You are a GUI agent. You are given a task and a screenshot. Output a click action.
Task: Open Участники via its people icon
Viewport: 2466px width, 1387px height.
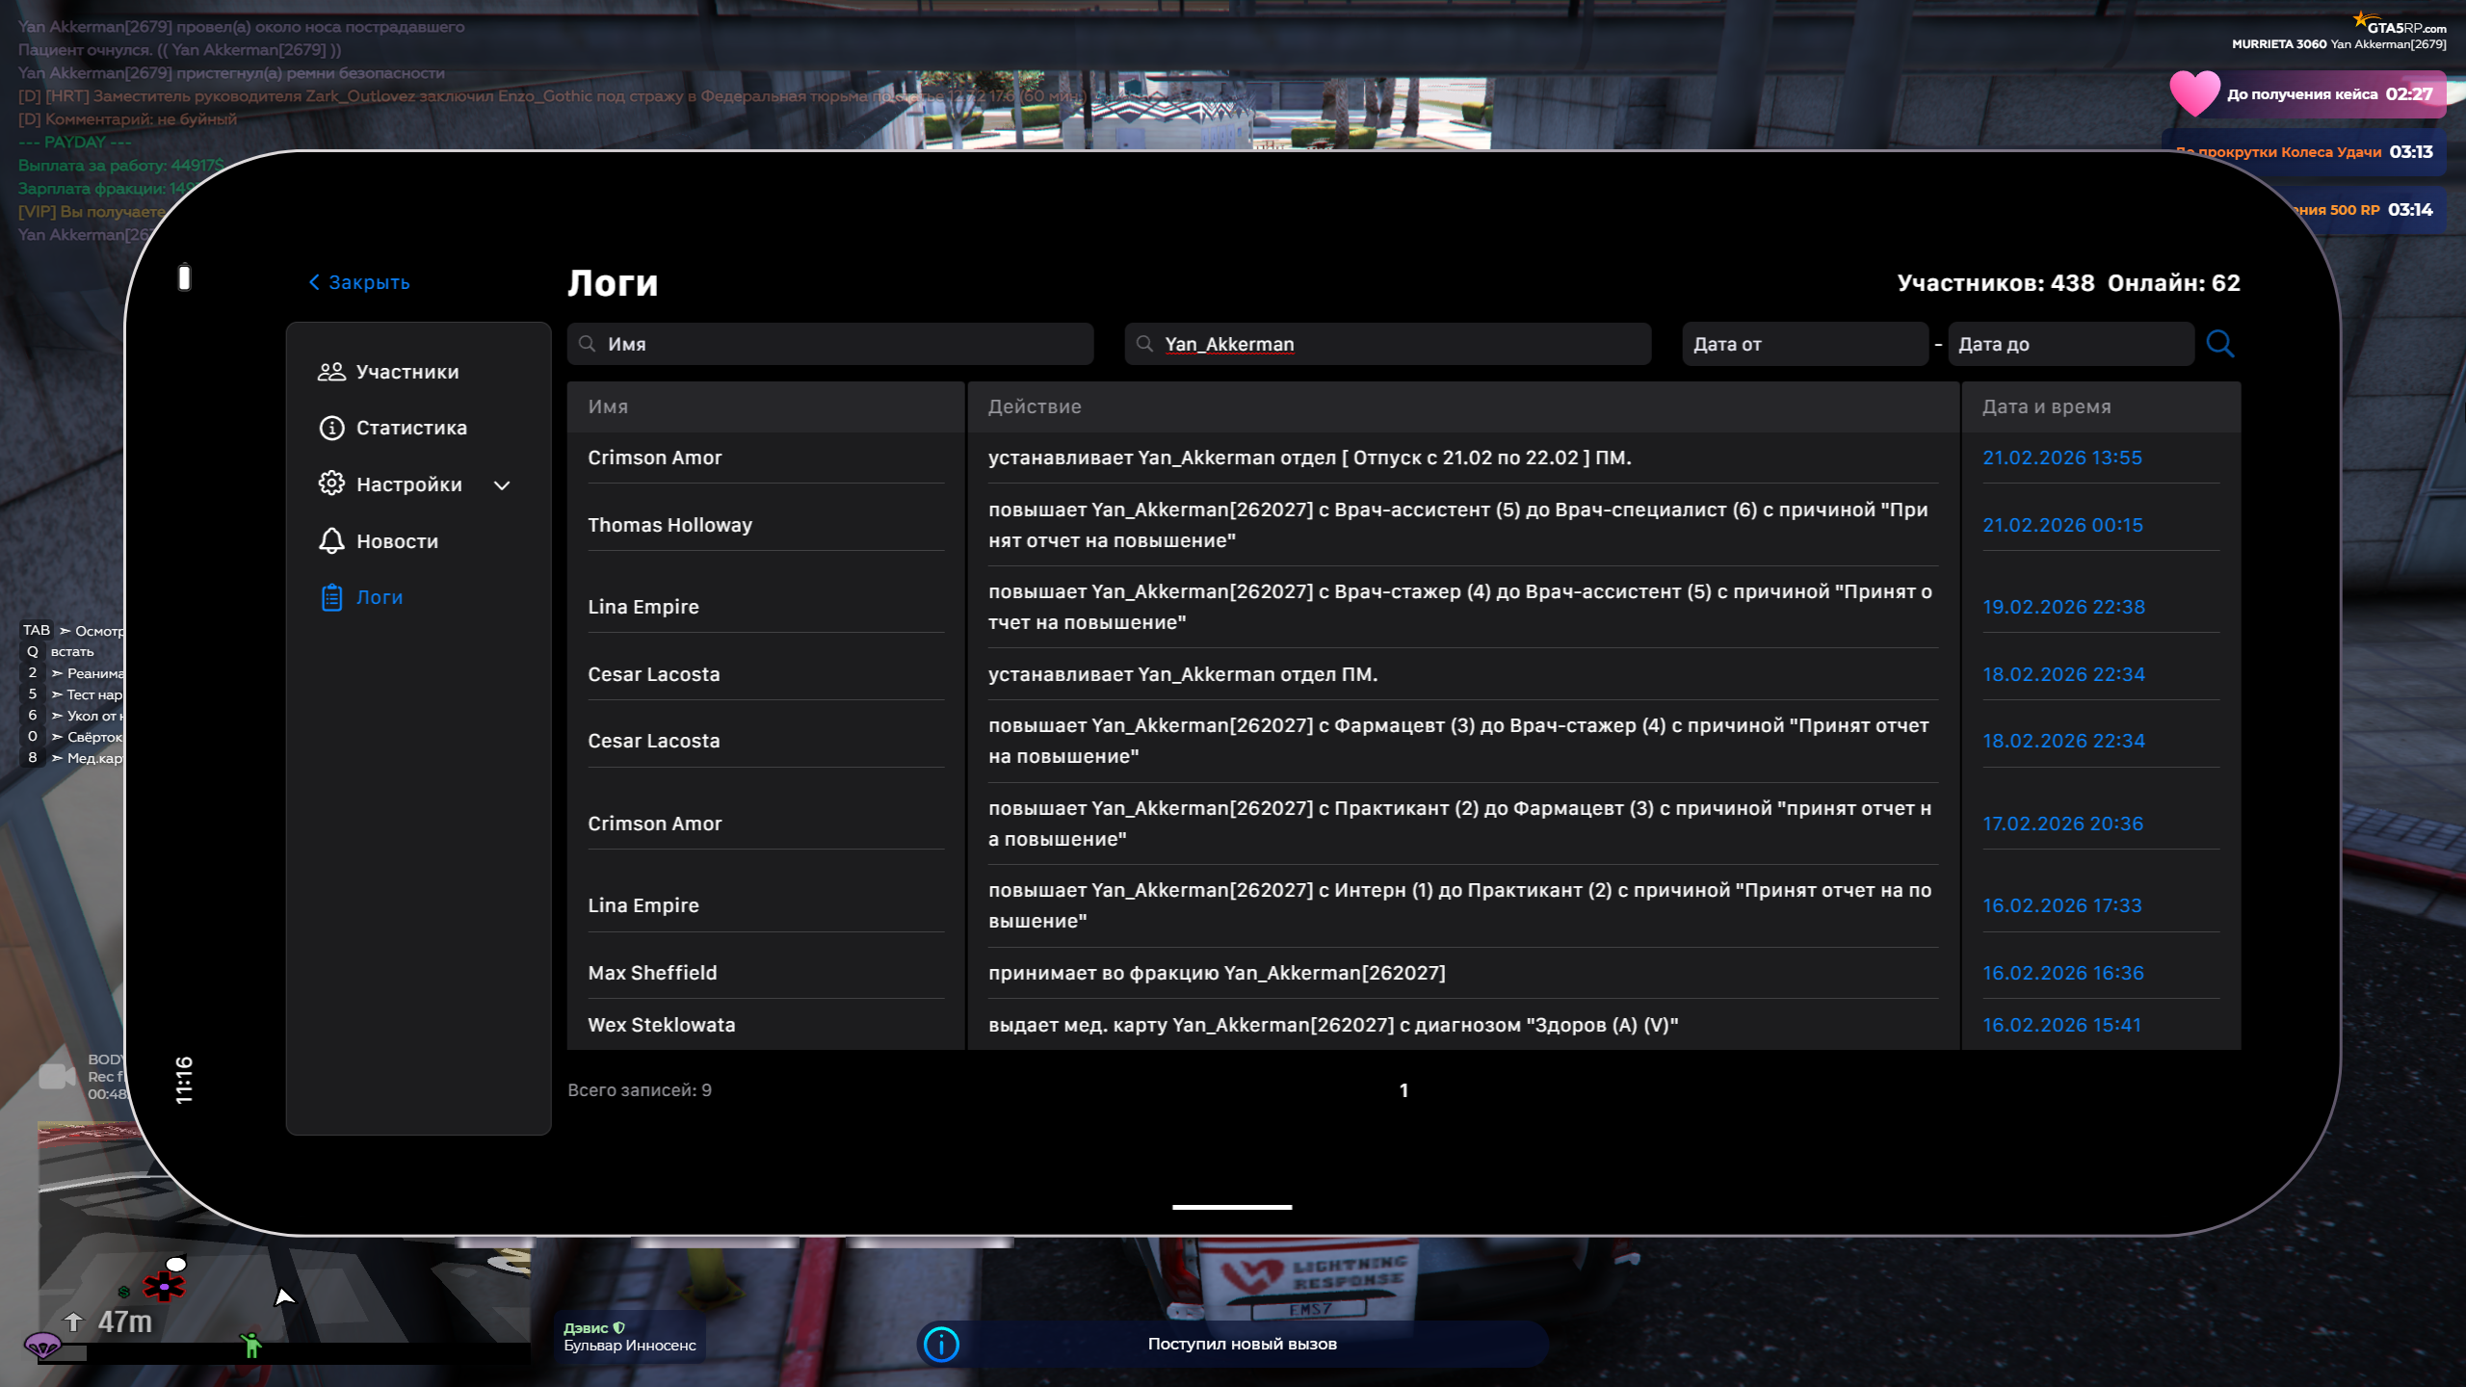click(331, 372)
